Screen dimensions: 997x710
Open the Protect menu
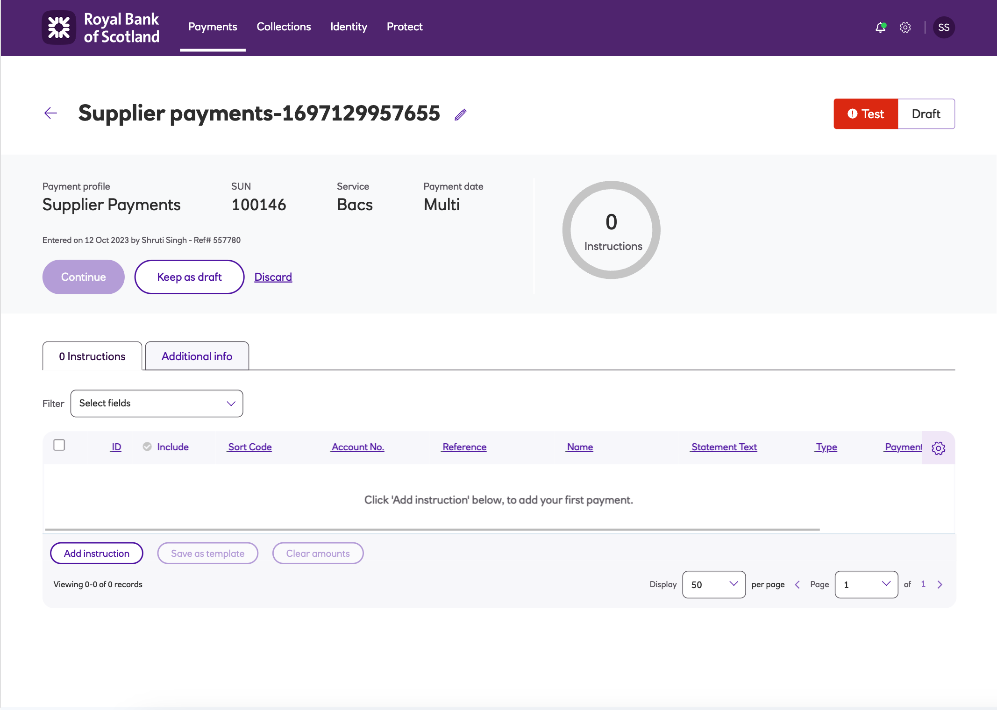(x=405, y=27)
